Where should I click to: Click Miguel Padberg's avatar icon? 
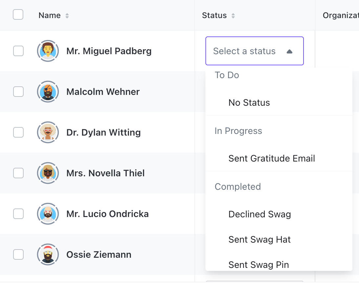click(x=48, y=51)
